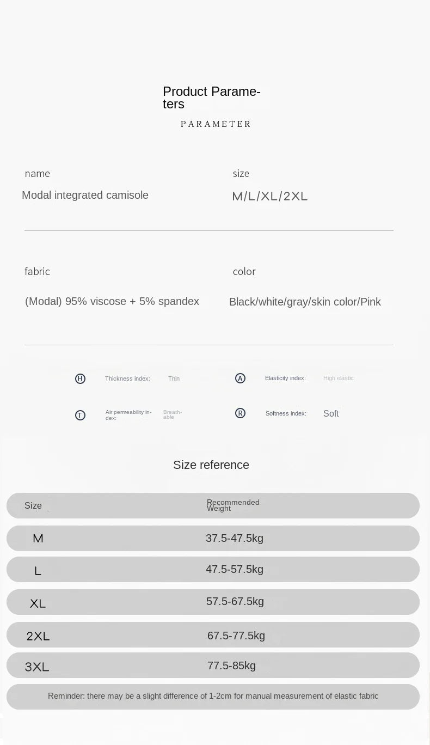
Task: Click the circled R softness icon
Action: tap(240, 413)
